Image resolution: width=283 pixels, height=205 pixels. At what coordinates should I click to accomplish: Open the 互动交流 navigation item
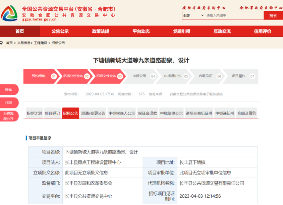[x=222, y=31]
